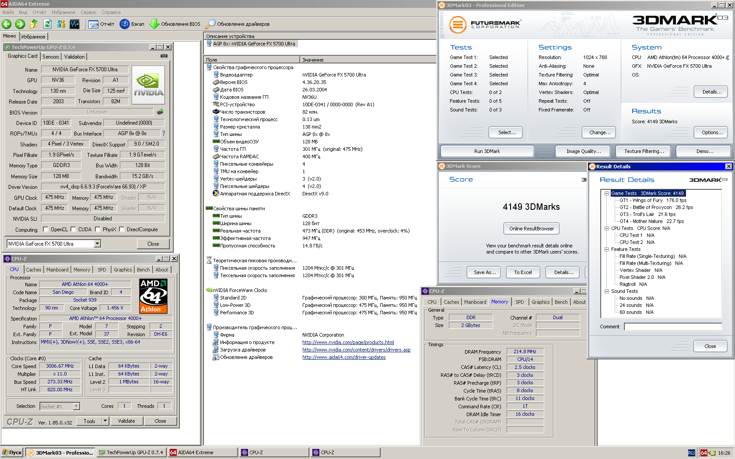Open the system monitor graph icon in AIDA64
This screenshot has width=735, height=459.
[x=74, y=24]
